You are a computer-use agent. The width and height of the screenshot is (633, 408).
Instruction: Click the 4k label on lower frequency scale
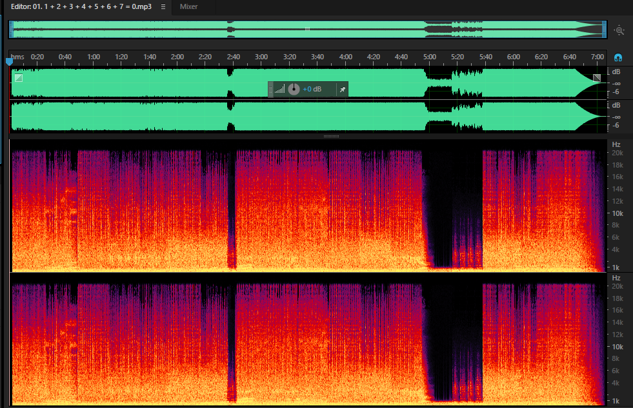point(616,383)
